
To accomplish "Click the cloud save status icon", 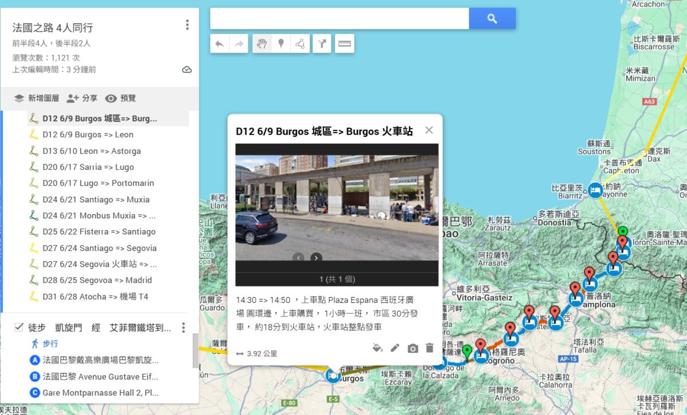I will tap(187, 69).
